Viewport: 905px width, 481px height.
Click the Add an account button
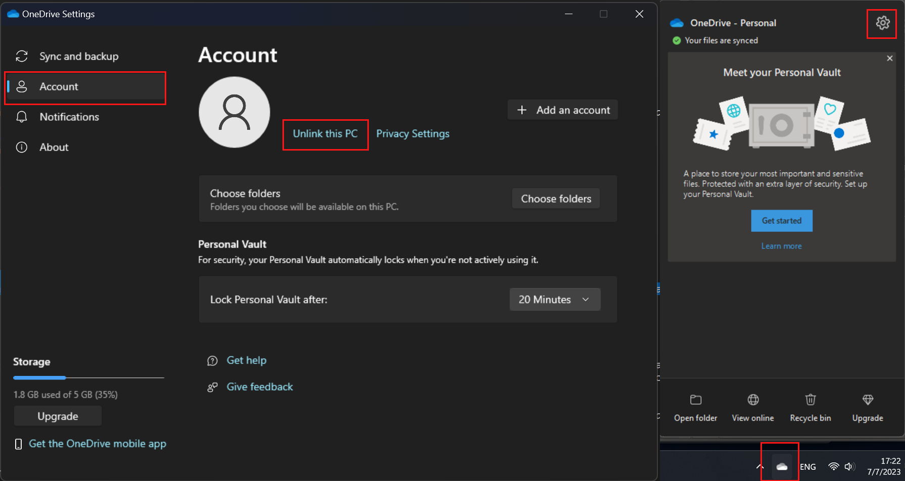(x=563, y=110)
